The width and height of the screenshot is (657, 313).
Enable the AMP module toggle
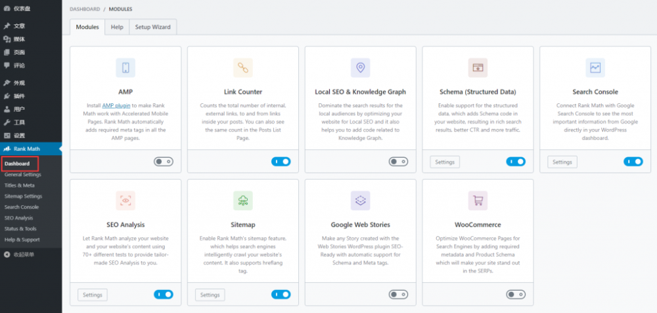[163, 162]
